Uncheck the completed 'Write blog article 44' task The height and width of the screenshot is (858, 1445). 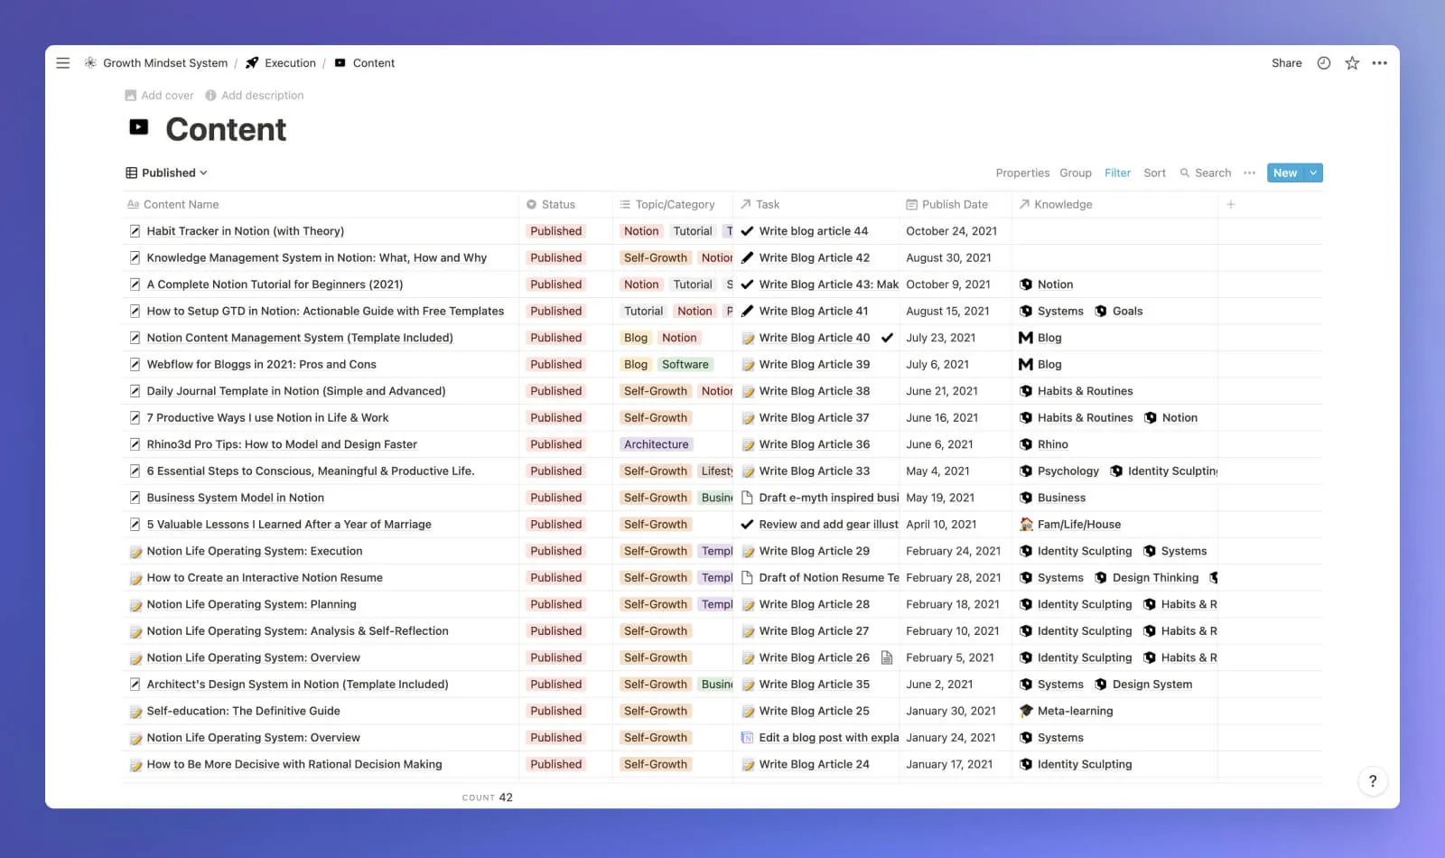point(747,230)
